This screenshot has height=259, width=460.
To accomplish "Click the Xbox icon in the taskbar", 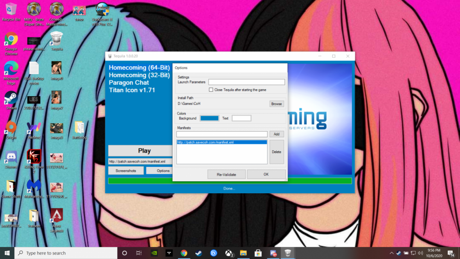I will [x=229, y=253].
